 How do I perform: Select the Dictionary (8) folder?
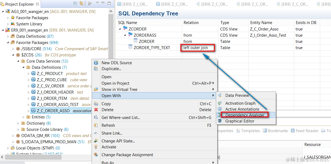(x=38, y=123)
